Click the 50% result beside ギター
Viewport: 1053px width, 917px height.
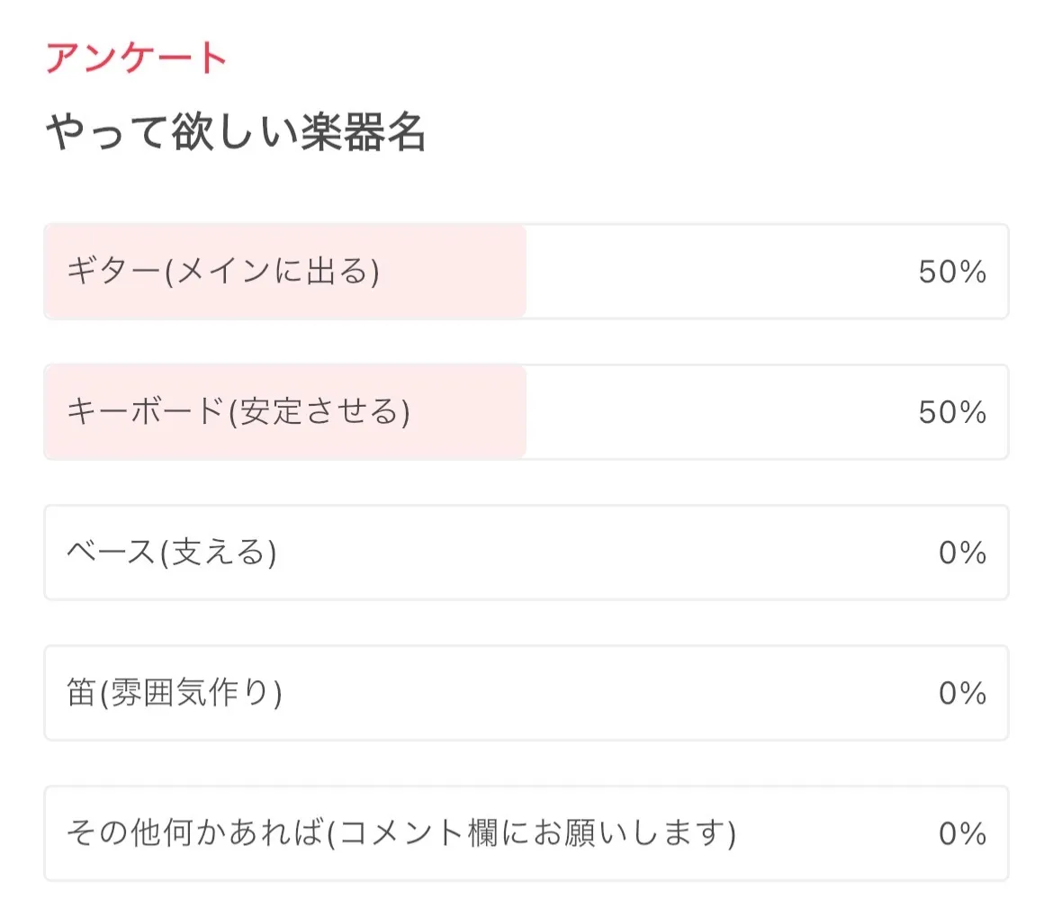[x=952, y=272]
